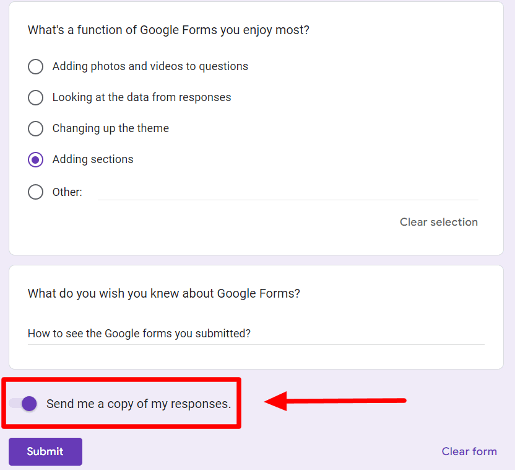Click the question 'What do you wish you knew about Google Forms?'
This screenshot has width=515, height=470.
[164, 293]
